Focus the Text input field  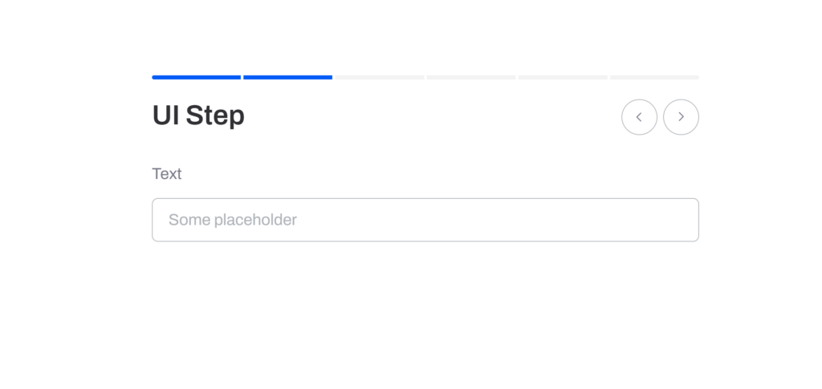click(425, 220)
